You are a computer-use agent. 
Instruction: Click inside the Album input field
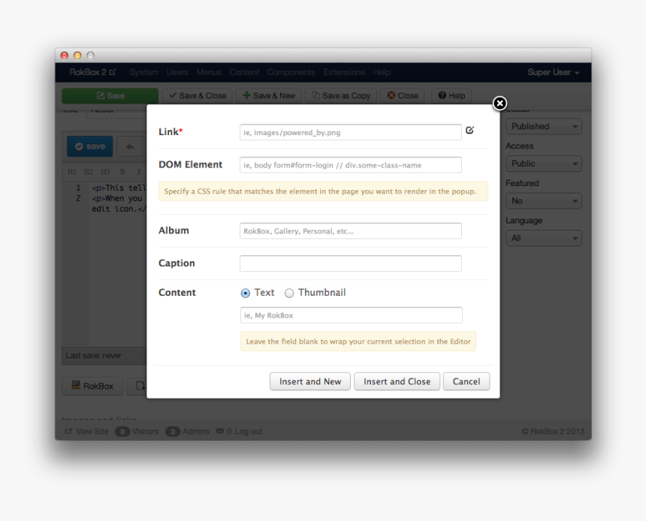click(x=350, y=230)
